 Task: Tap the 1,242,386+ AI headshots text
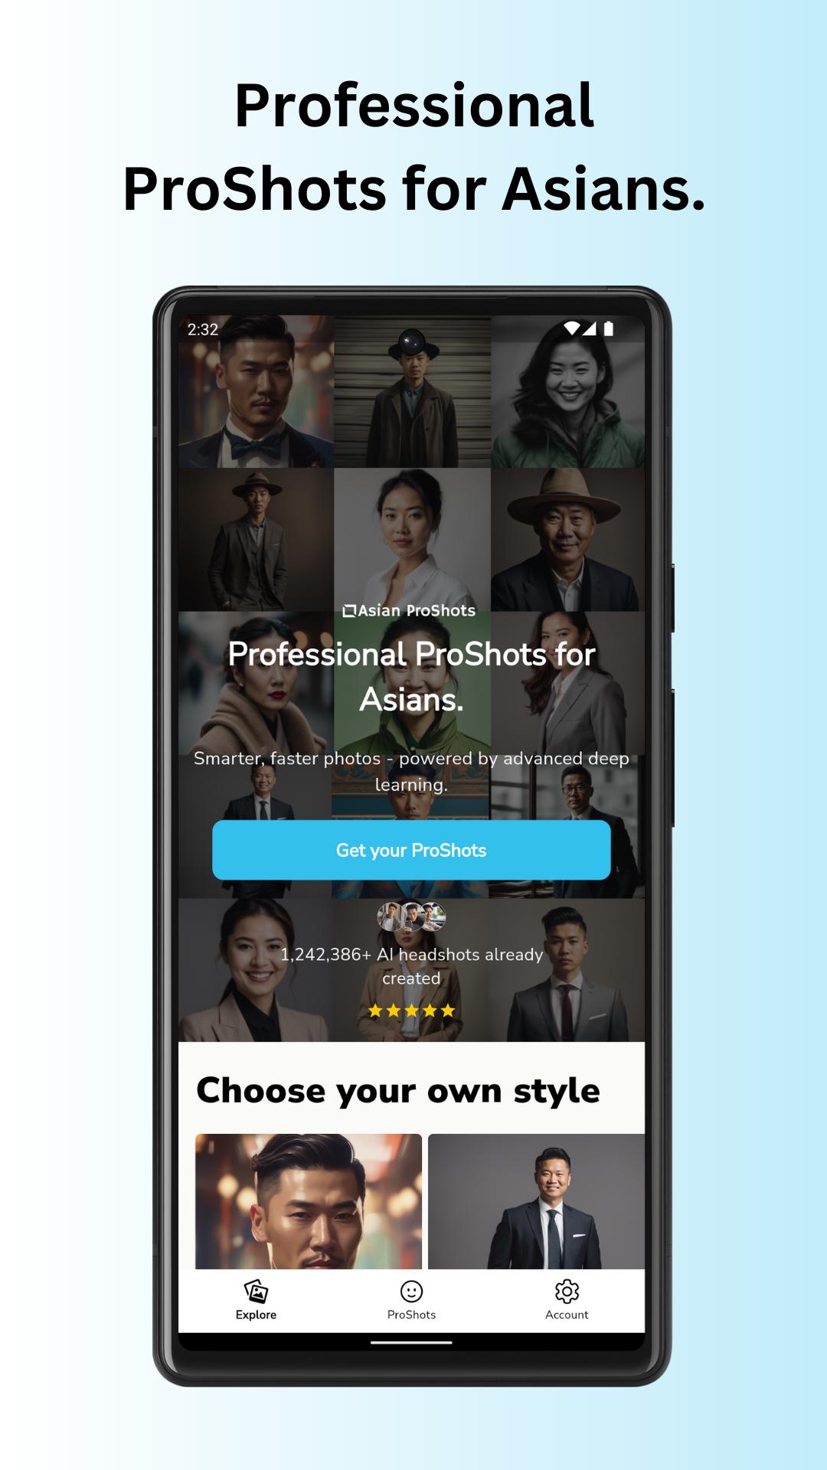(x=411, y=966)
